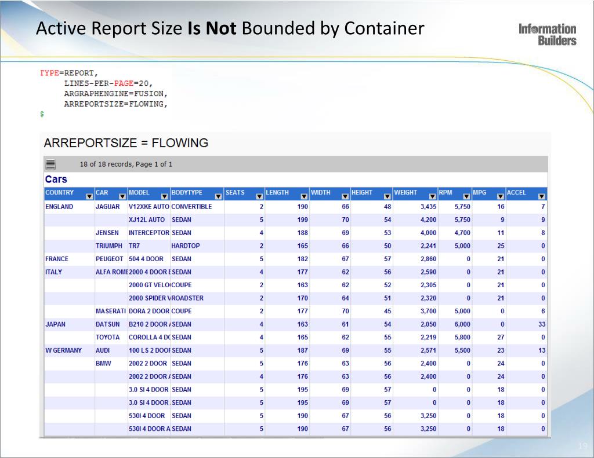Open the WIDTH column dropdown arrow
The height and width of the screenshot is (458, 594).
coord(345,196)
